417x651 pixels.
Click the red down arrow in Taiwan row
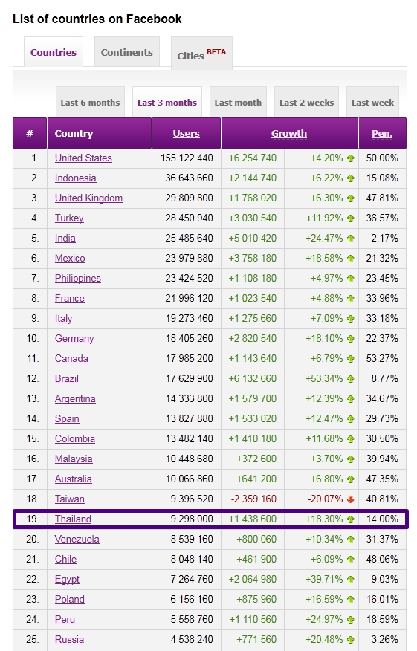click(351, 499)
